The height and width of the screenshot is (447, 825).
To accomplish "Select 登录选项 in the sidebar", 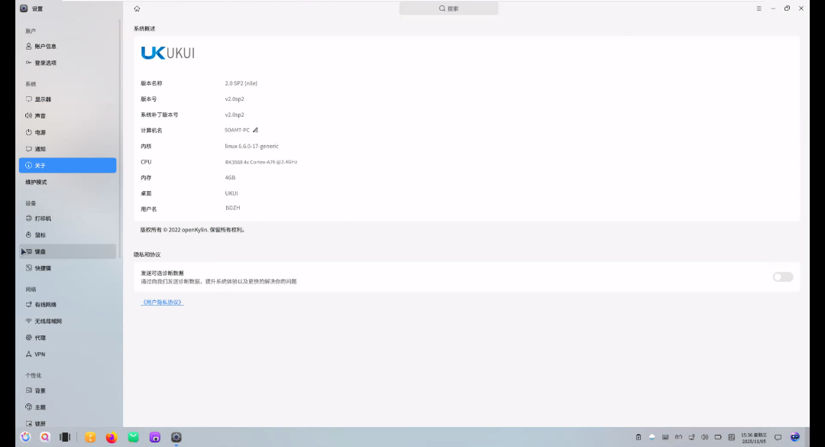I will coord(45,63).
